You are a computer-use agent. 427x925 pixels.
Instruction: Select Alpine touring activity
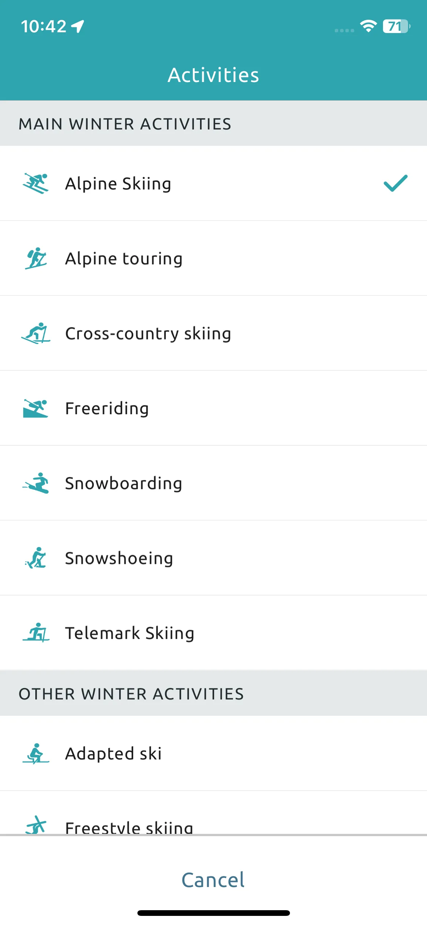(213, 258)
